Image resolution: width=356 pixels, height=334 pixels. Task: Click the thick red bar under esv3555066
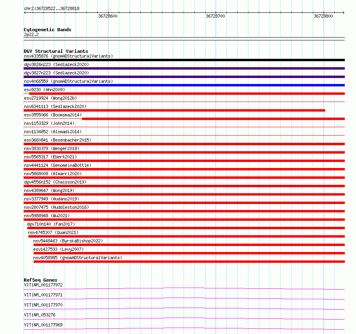214,119
